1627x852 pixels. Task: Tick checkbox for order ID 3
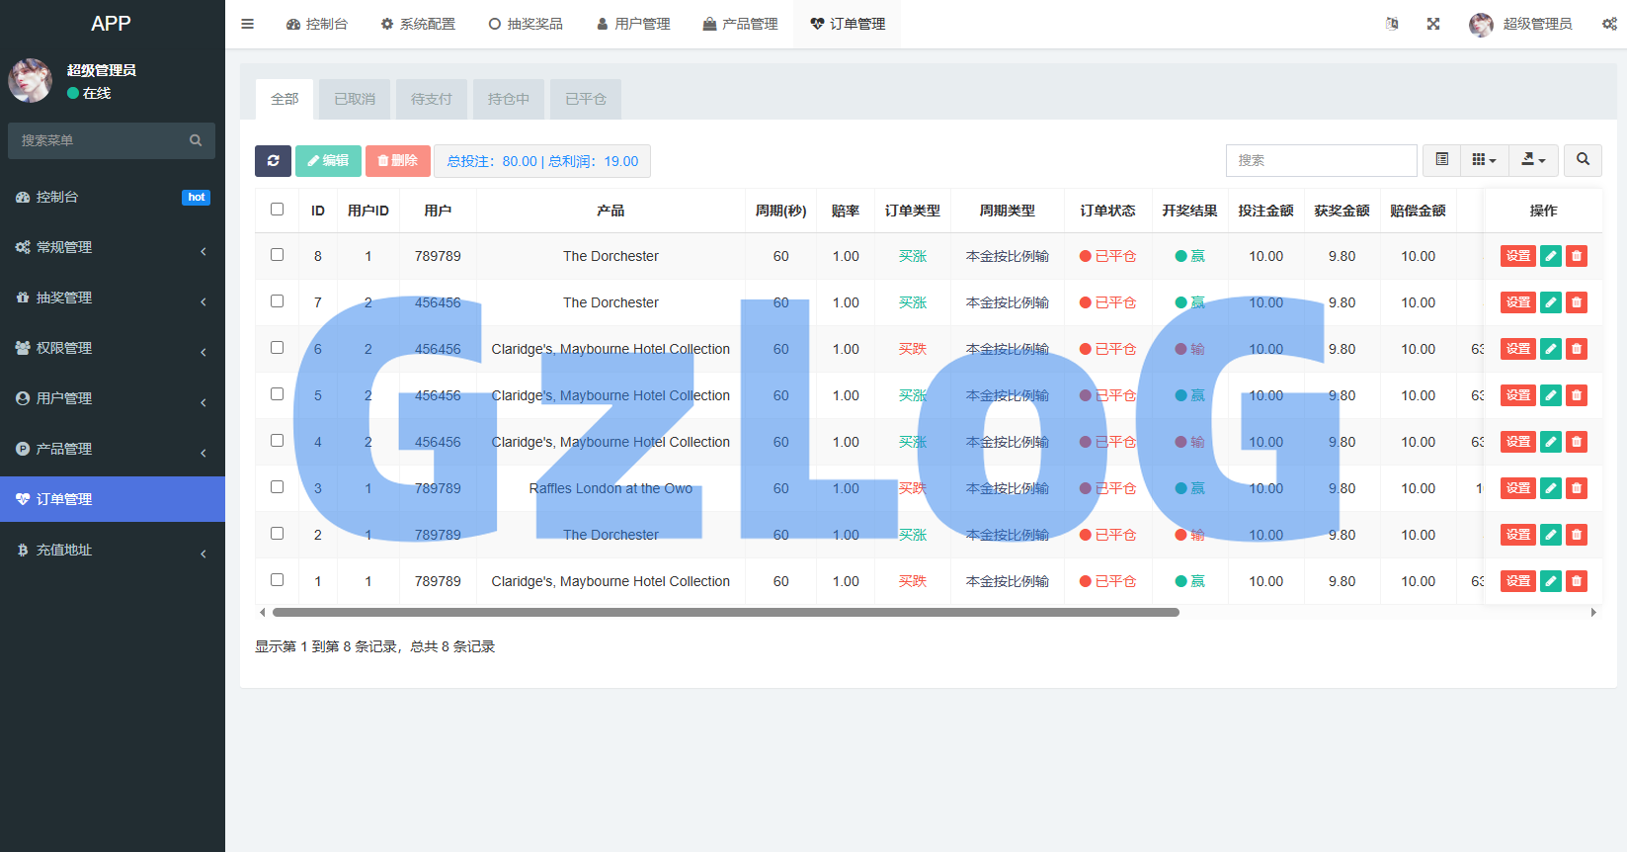pyautogui.click(x=278, y=487)
